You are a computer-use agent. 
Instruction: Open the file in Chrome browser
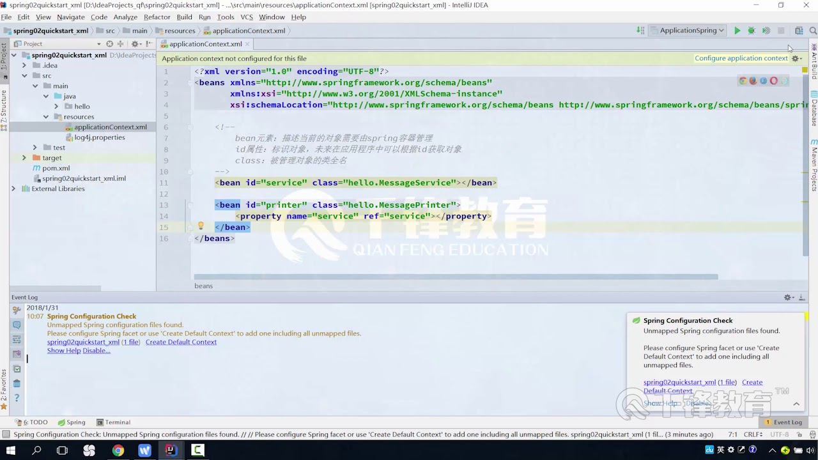(743, 81)
